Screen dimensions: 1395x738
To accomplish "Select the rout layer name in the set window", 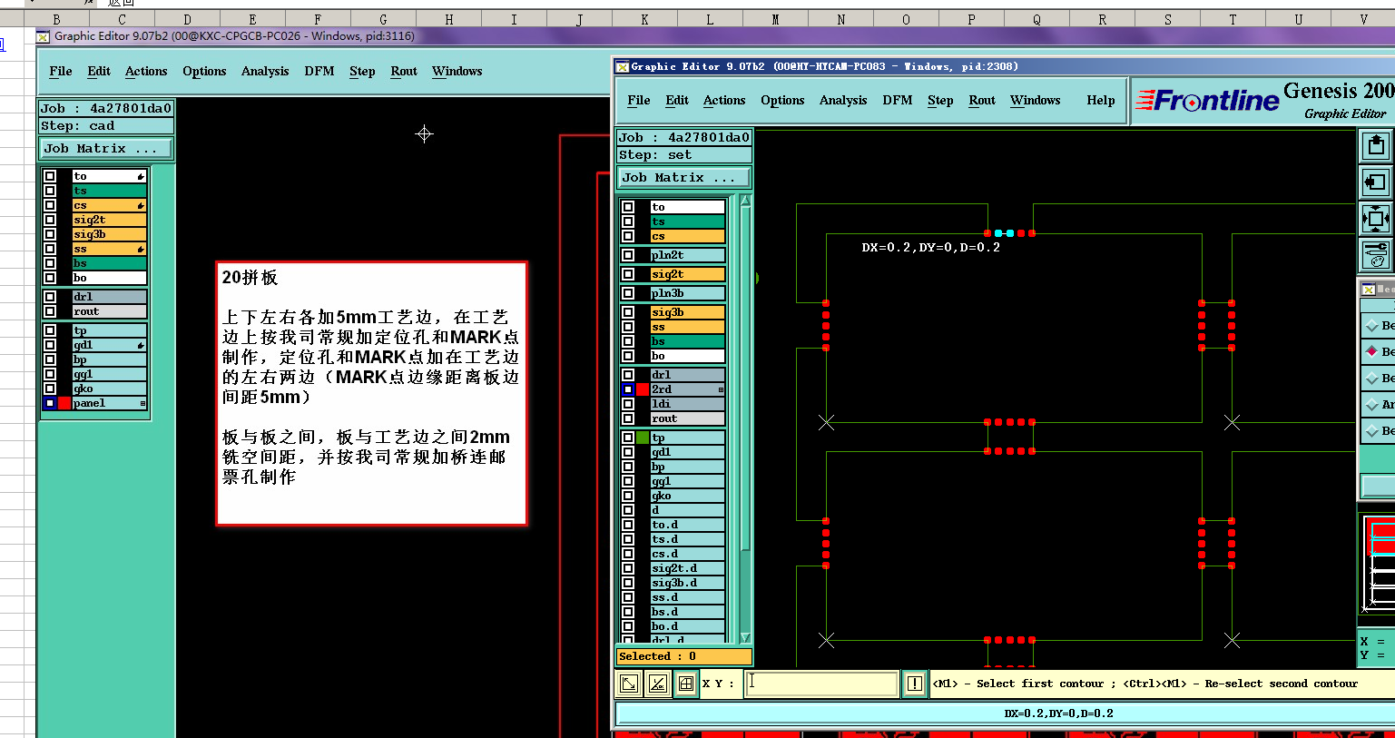I will click(x=688, y=418).
